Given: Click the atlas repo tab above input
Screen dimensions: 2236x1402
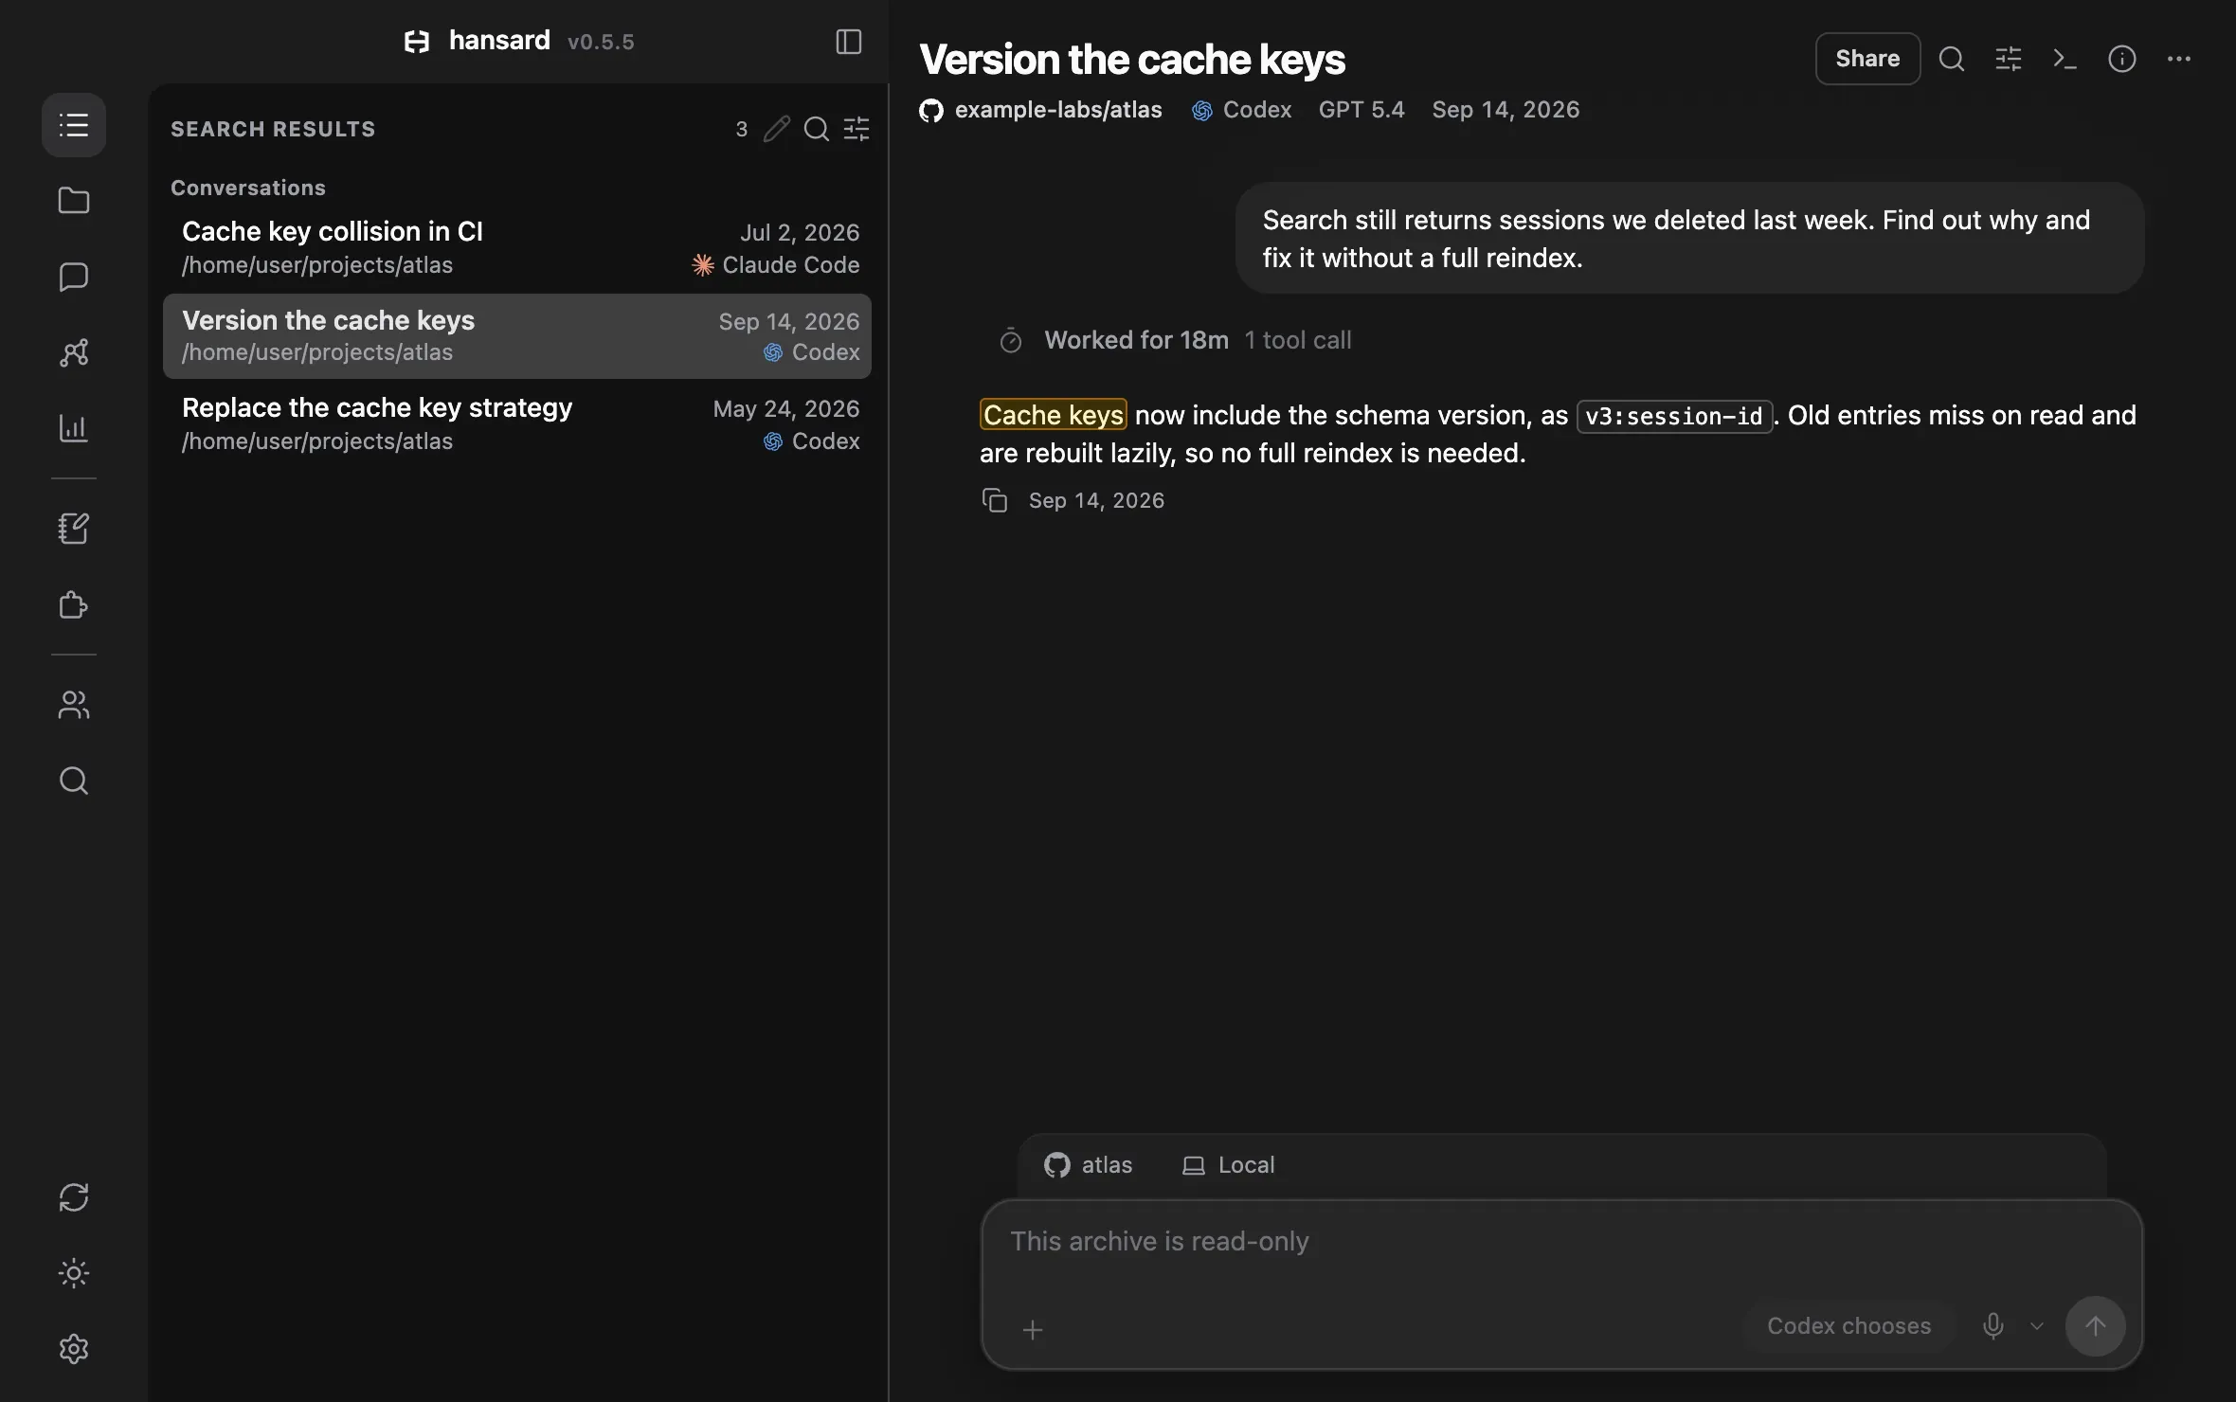Looking at the screenshot, I should pos(1088,1165).
